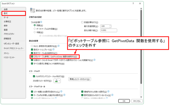Screen dimensions: 170x105
Task: Click the info icon next to ブックの計算
Action: pos(41,22)
